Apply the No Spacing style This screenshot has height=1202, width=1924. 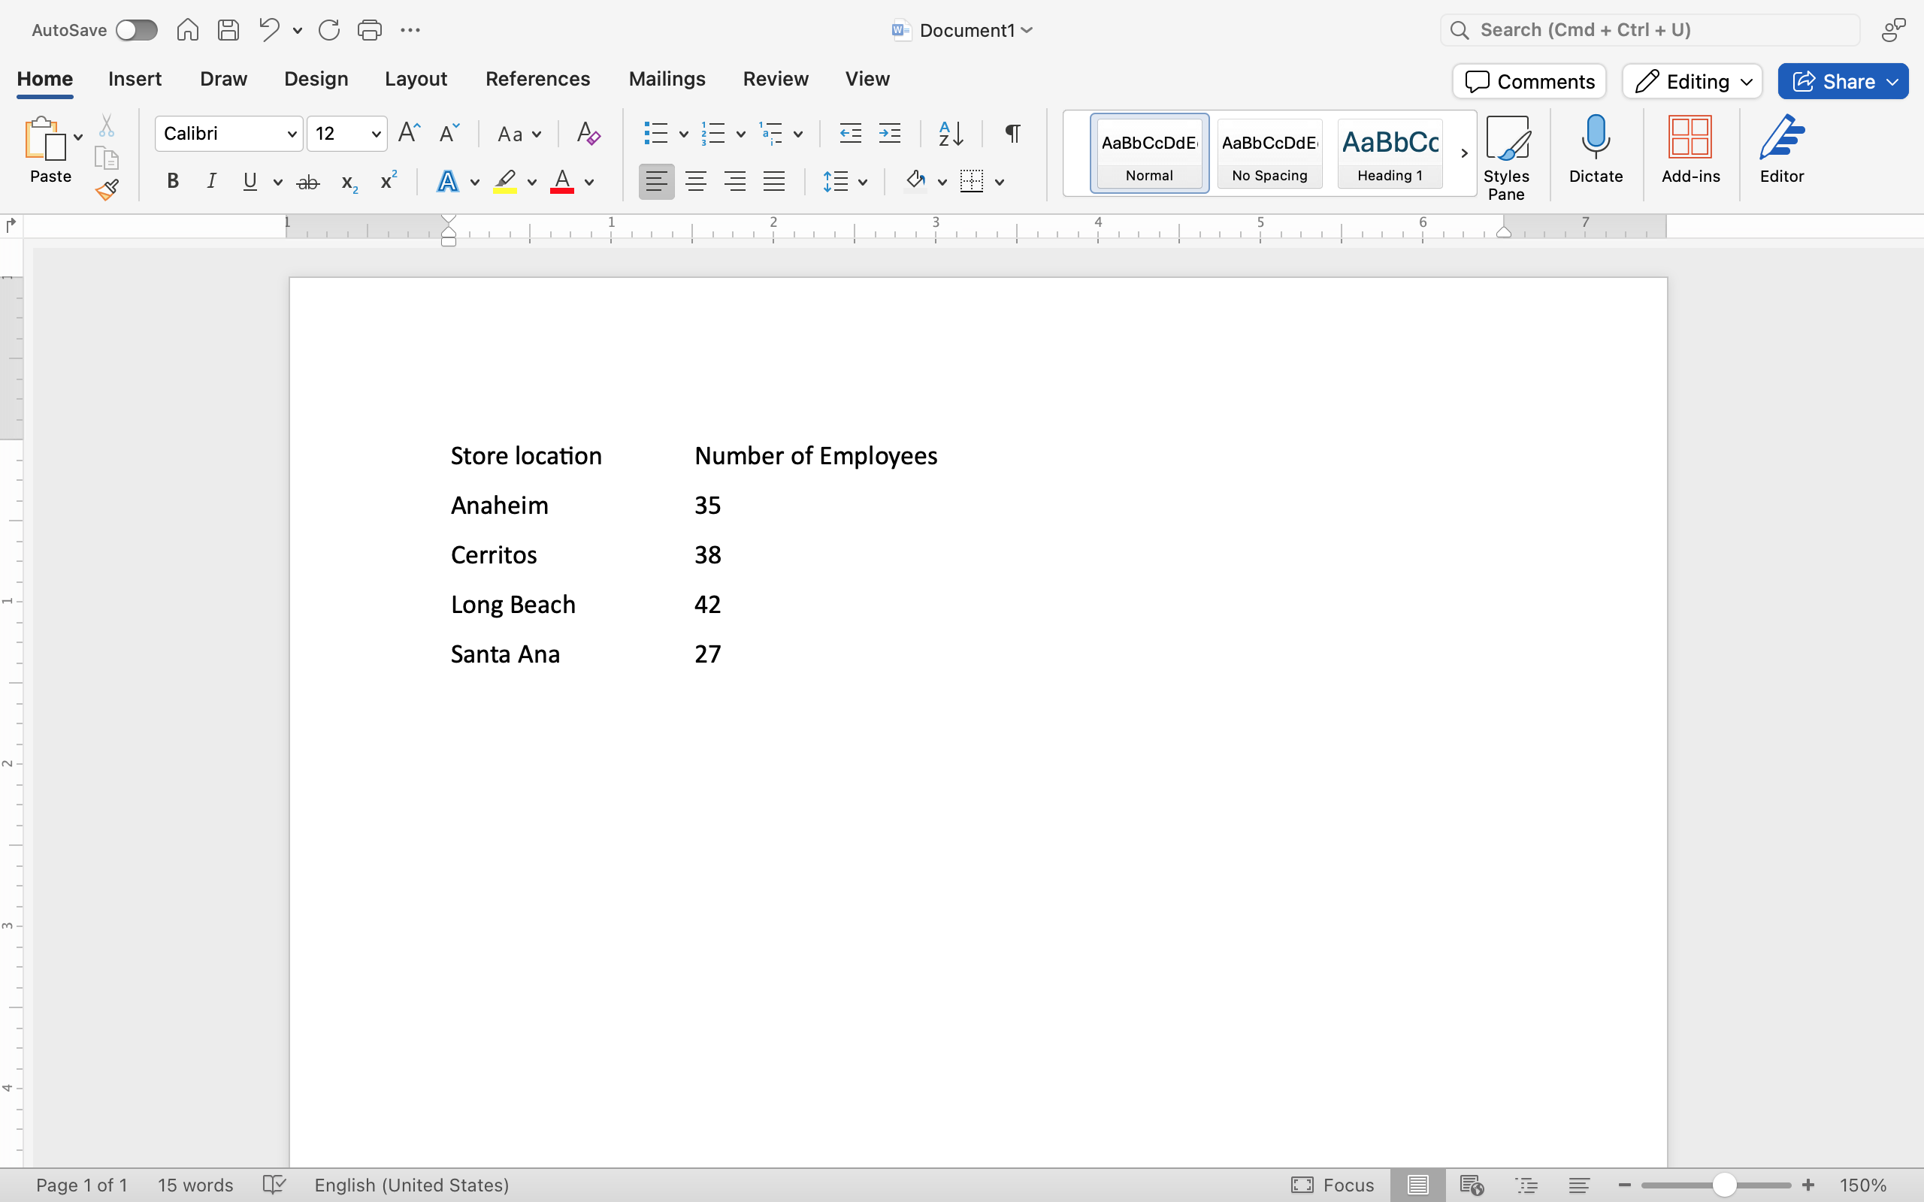click(1269, 153)
